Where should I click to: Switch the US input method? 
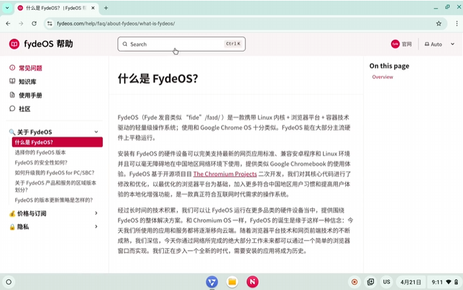pos(387,282)
